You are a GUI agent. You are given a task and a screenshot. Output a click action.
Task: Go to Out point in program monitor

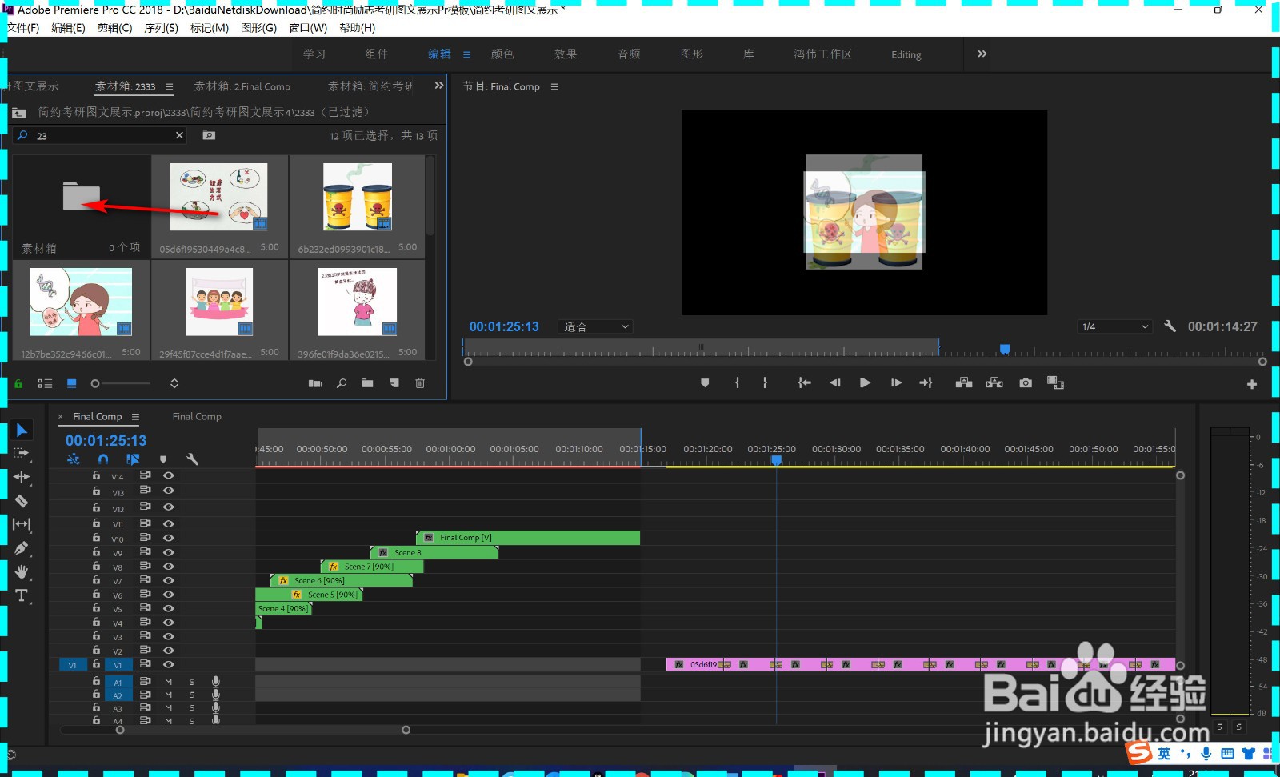click(x=926, y=383)
